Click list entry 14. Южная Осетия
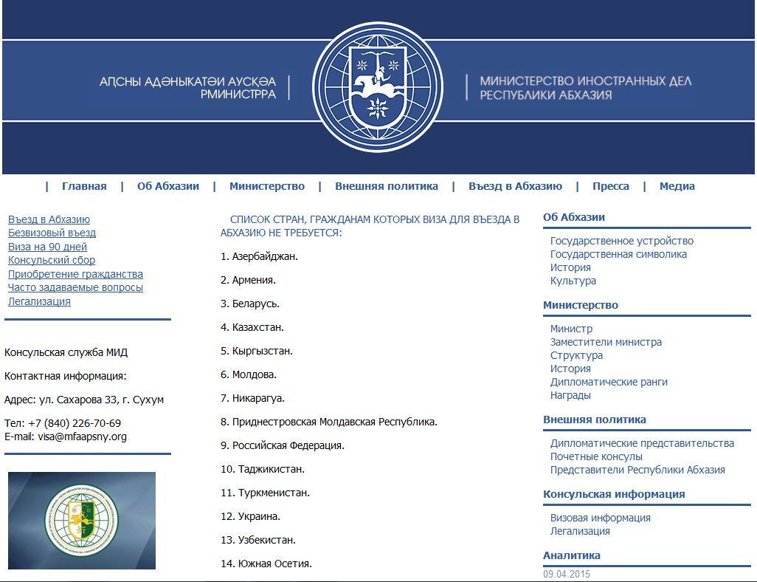 pyautogui.click(x=266, y=564)
